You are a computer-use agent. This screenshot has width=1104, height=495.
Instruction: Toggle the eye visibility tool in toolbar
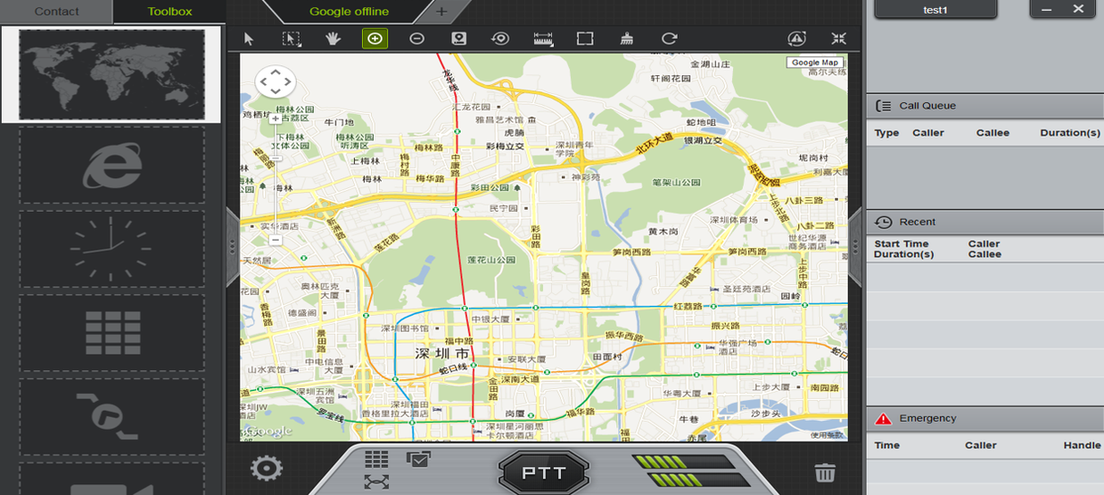point(500,39)
